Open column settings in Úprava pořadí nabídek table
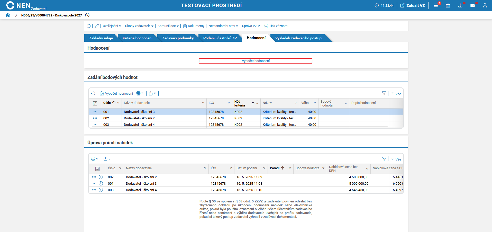 [97, 168]
